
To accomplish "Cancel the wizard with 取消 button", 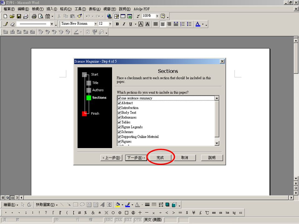I will pyautogui.click(x=185, y=158).
